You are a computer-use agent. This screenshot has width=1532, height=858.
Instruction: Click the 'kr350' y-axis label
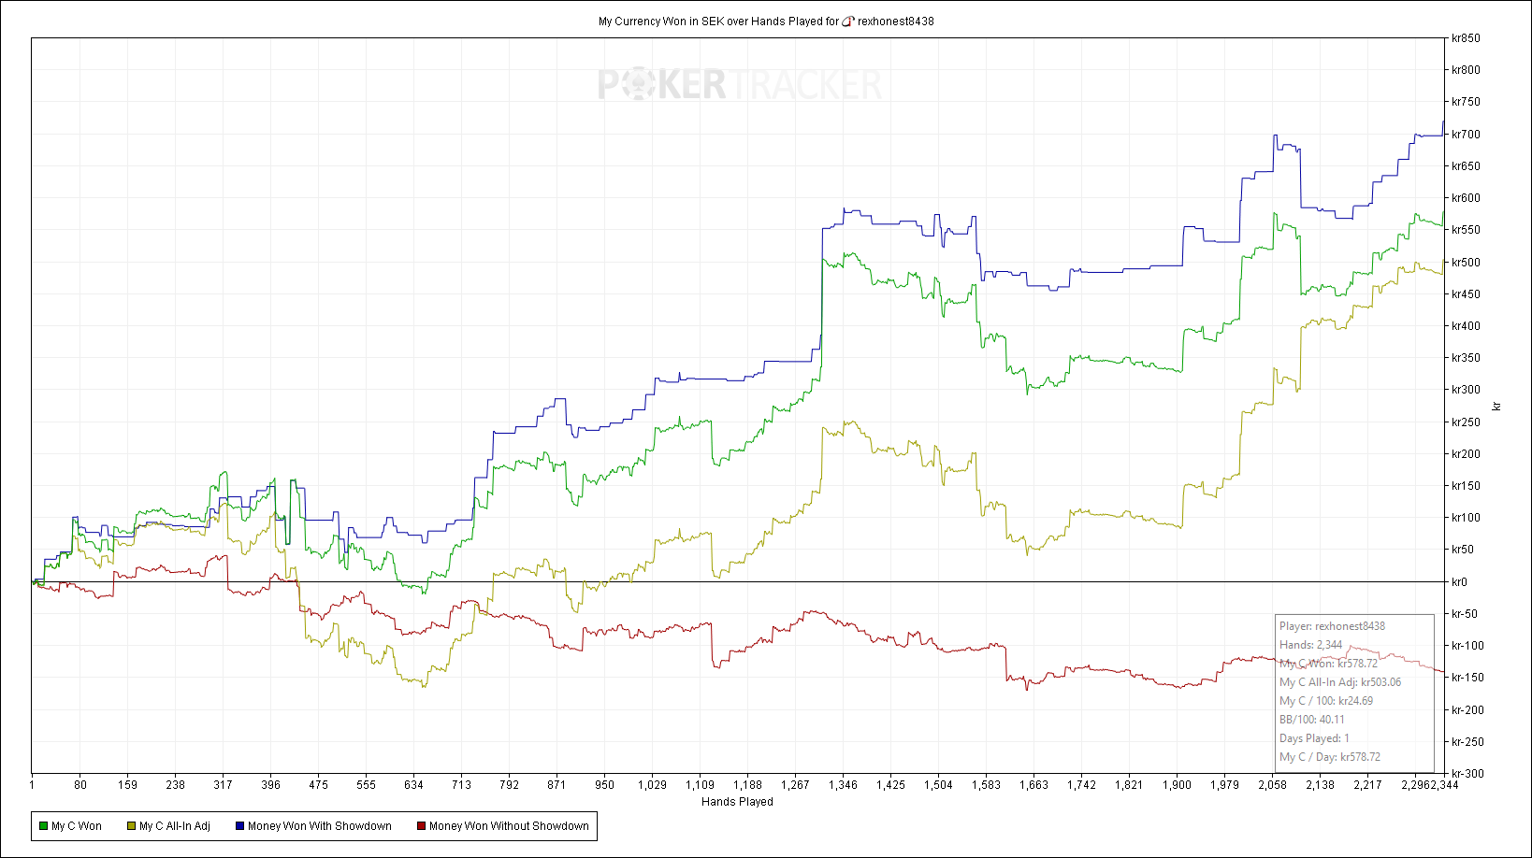pos(1466,358)
